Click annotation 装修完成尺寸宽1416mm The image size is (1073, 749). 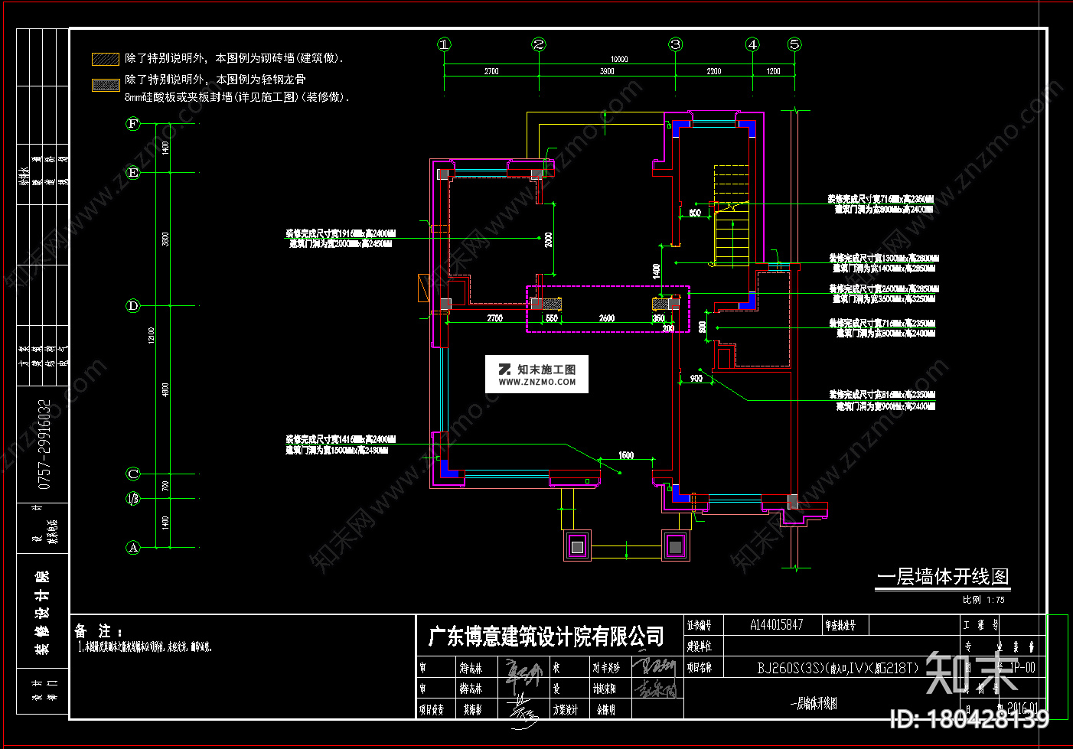click(341, 439)
